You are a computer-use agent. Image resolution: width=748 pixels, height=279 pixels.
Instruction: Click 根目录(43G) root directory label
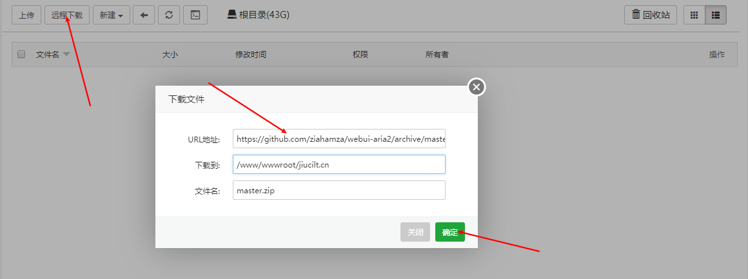[258, 15]
